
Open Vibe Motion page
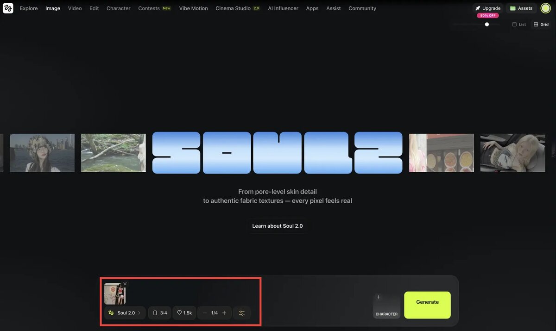pyautogui.click(x=194, y=8)
